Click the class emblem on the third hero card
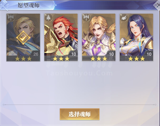 pyautogui.click(x=86, y=18)
